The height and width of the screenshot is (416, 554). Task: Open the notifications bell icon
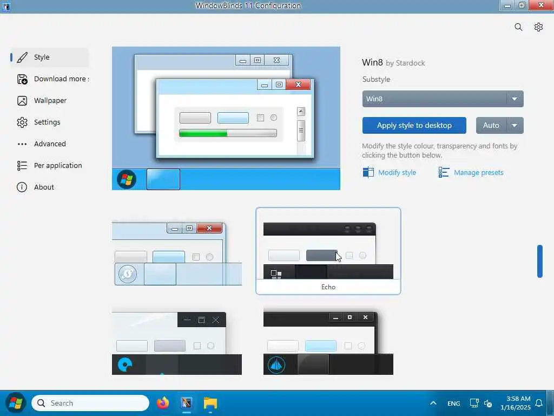tap(539, 403)
